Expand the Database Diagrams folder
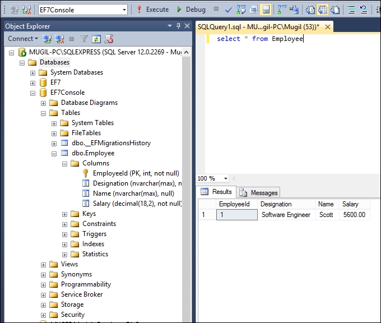The image size is (381, 323). [43, 103]
